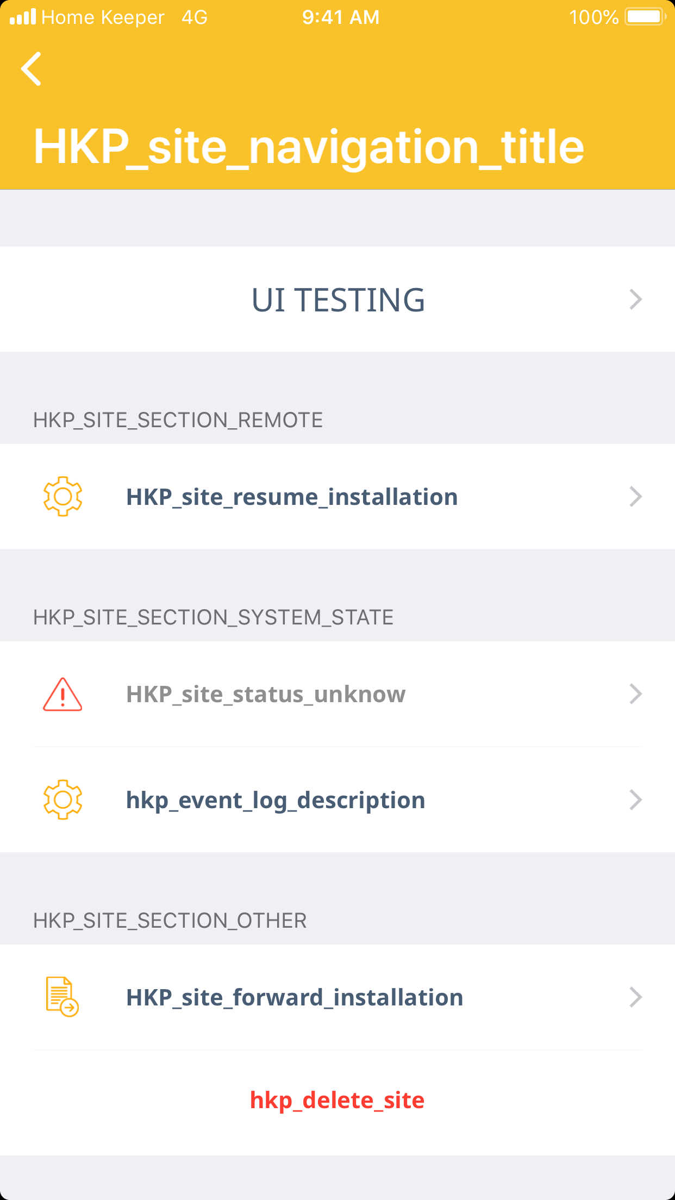Open chevron for HKP_site_status_unknow
This screenshot has height=1200, width=675.
tap(635, 694)
